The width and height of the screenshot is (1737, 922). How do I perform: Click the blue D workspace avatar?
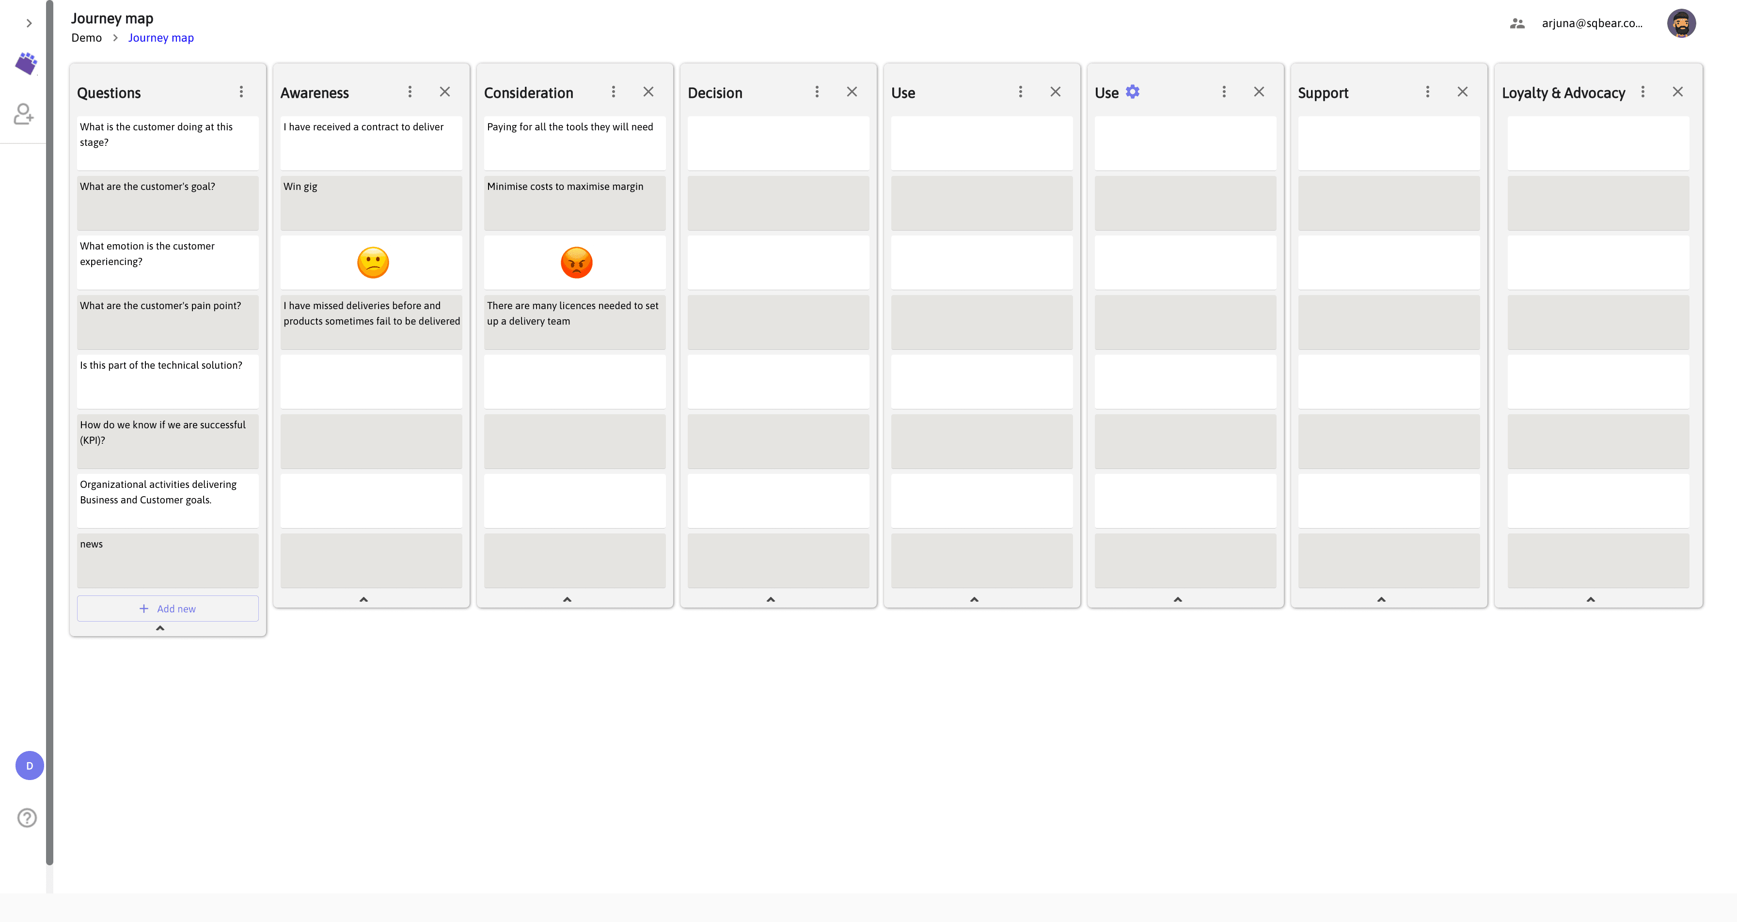click(30, 766)
